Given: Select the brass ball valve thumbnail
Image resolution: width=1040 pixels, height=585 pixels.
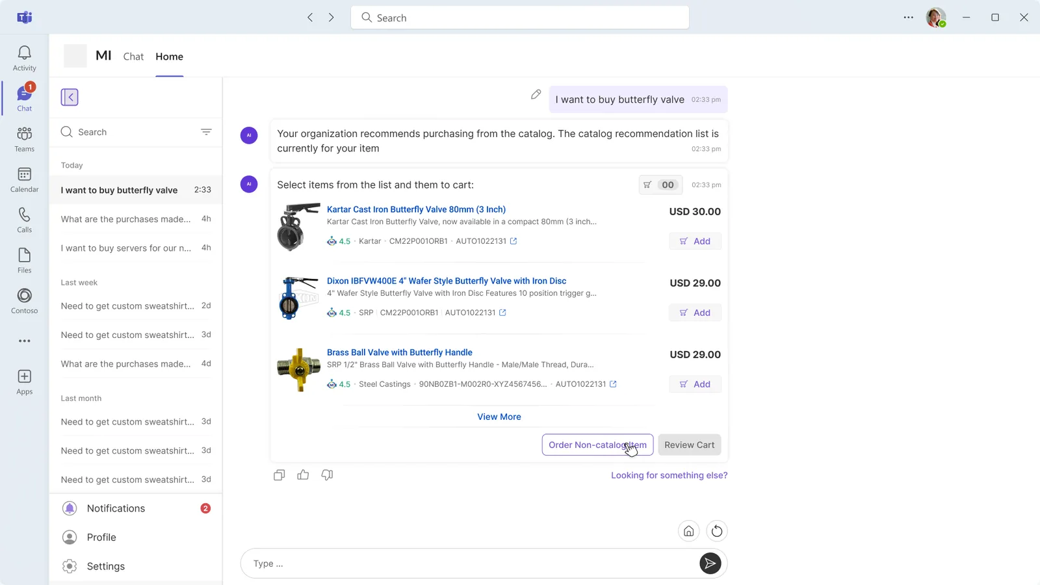Looking at the screenshot, I should [x=298, y=370].
